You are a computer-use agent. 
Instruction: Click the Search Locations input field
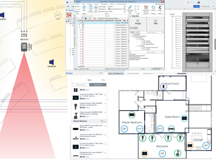click(x=154, y=32)
